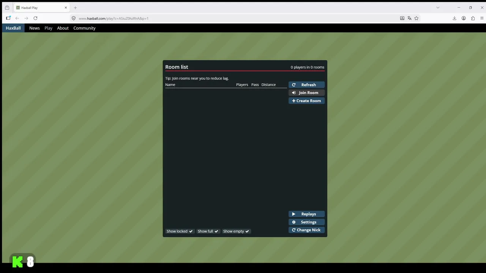Click the install-page icon in the address bar
The width and height of the screenshot is (486, 273).
(402, 18)
